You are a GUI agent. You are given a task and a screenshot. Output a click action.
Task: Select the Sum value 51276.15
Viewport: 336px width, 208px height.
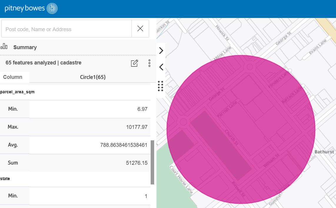137,163
